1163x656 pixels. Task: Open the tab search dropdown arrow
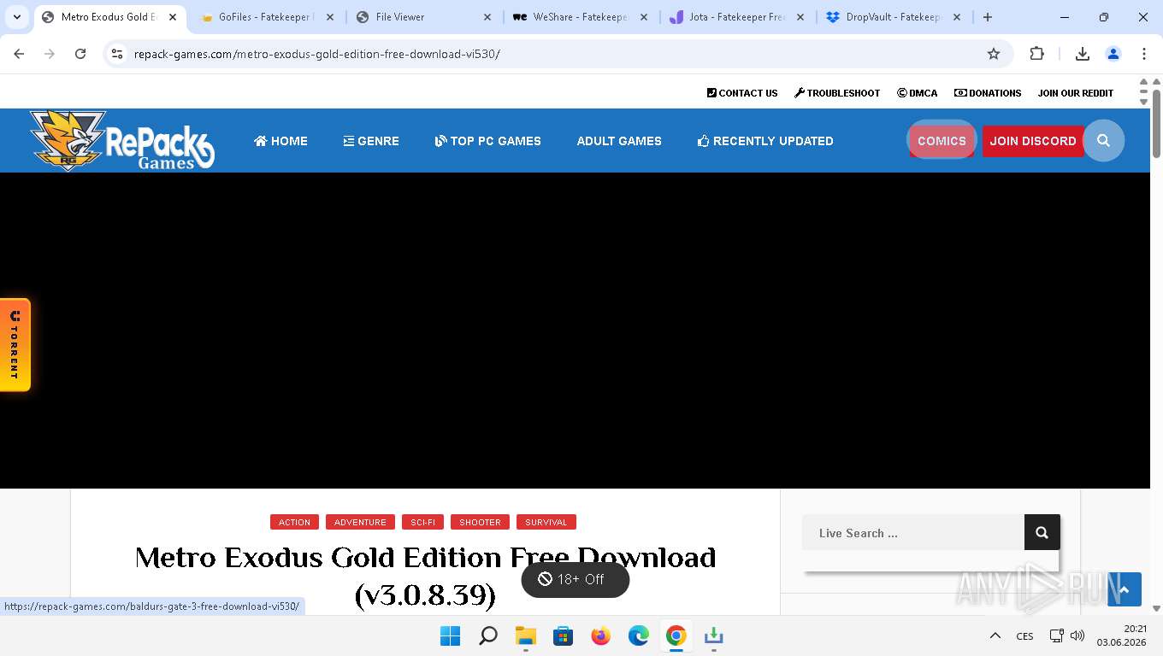pos(16,17)
